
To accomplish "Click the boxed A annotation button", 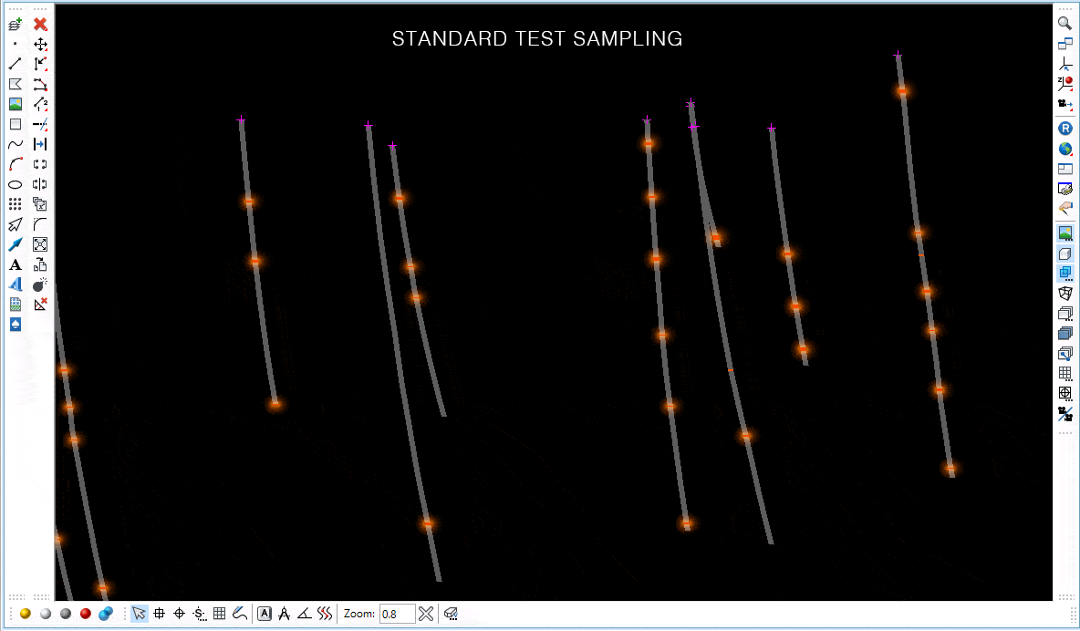I will point(265,613).
